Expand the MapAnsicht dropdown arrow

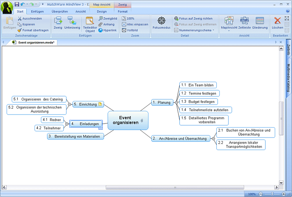point(229,31)
